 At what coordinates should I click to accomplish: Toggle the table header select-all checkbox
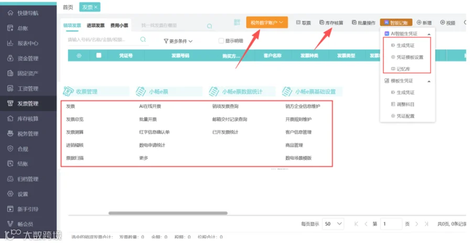tap(99, 56)
